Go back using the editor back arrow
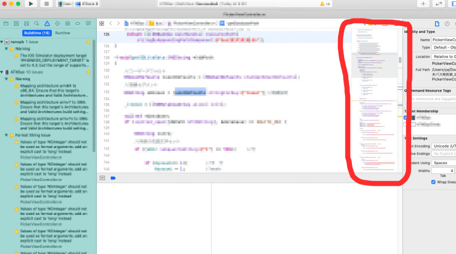This screenshot has width=456, height=254. click(111, 23)
